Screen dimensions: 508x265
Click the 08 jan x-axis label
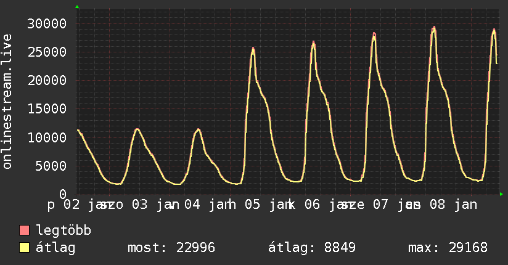click(x=454, y=205)
